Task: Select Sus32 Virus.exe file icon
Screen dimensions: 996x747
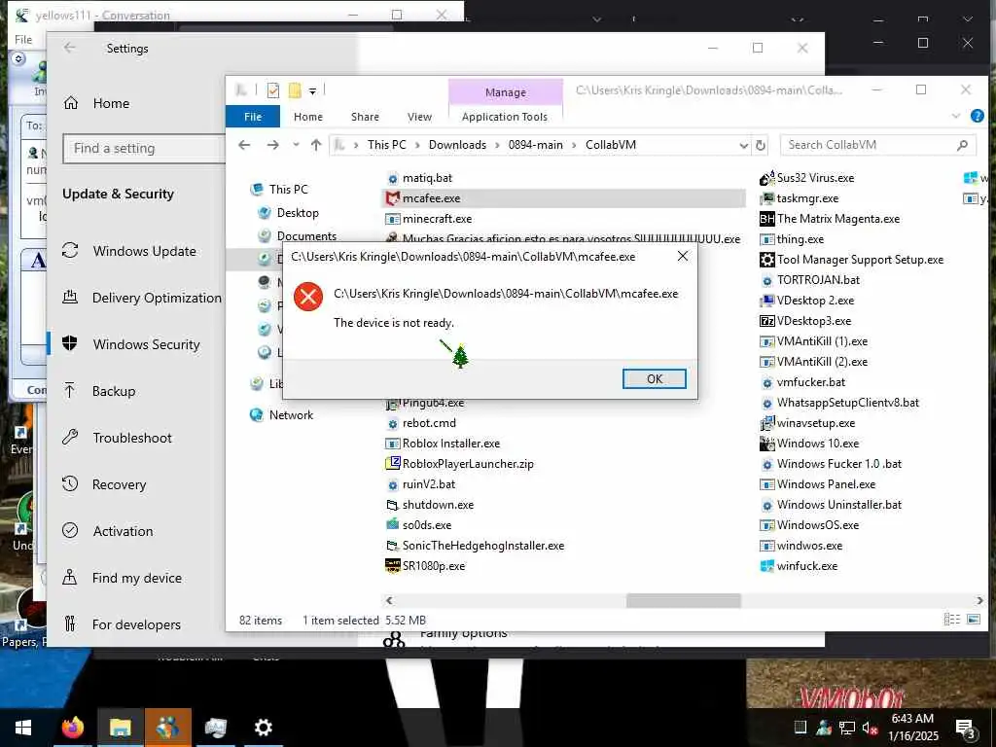Action: click(767, 178)
